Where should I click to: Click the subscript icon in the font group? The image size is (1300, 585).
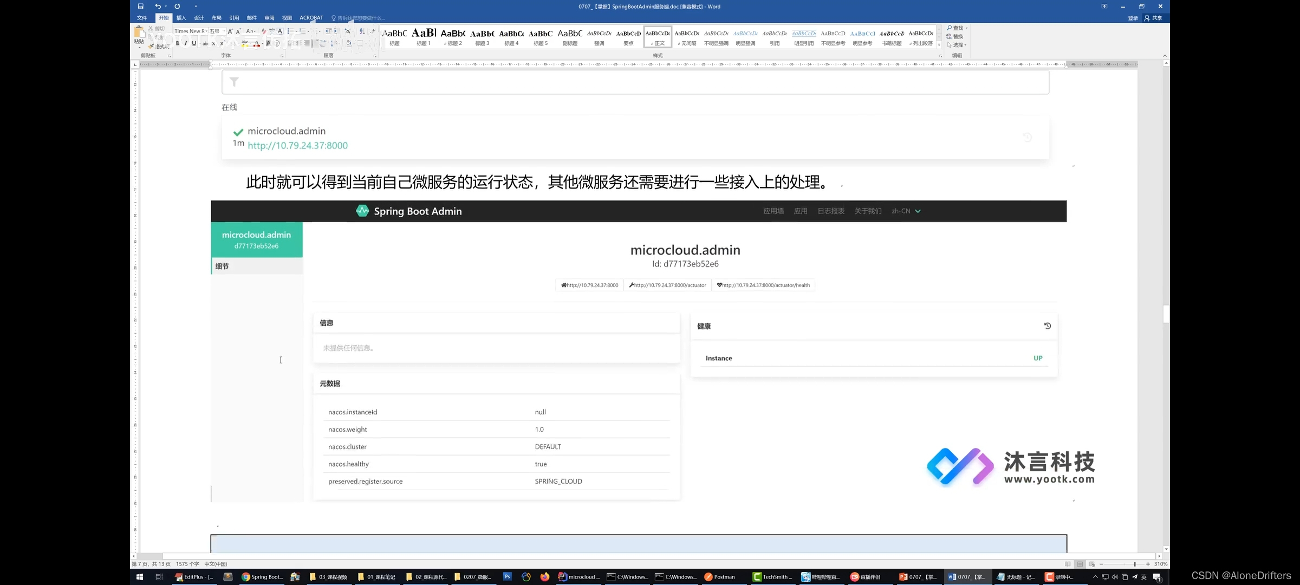pyautogui.click(x=213, y=43)
